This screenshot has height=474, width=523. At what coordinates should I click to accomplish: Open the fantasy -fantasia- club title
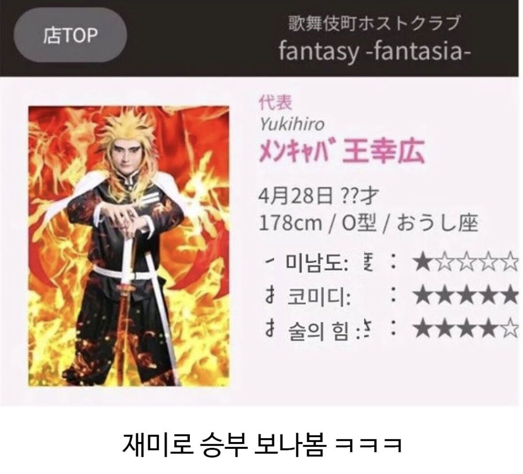pyautogui.click(x=374, y=51)
